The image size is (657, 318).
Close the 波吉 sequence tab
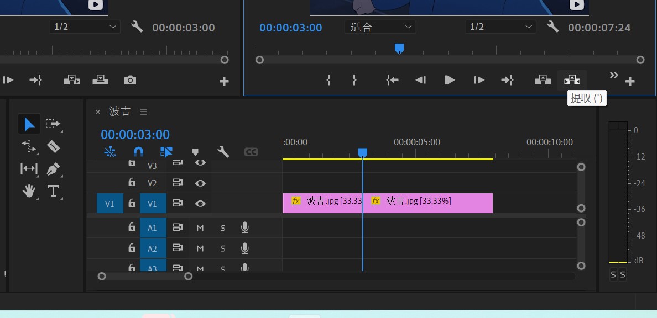(x=98, y=112)
